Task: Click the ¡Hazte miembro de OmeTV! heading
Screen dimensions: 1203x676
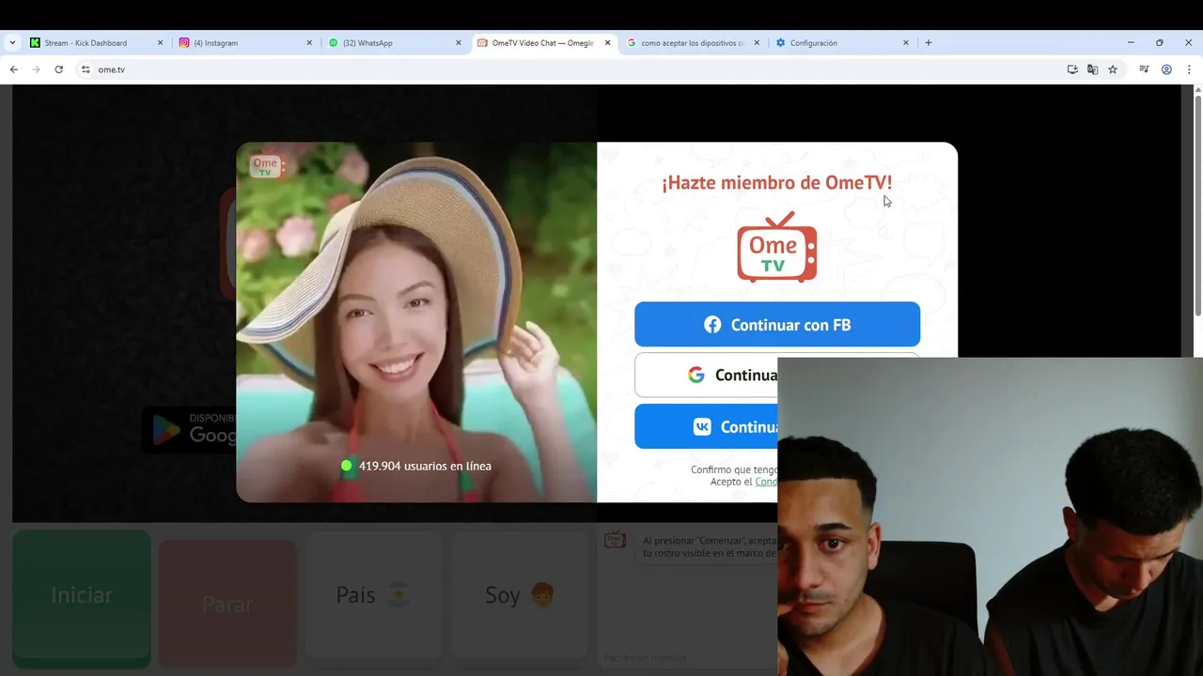Action: coord(777,183)
